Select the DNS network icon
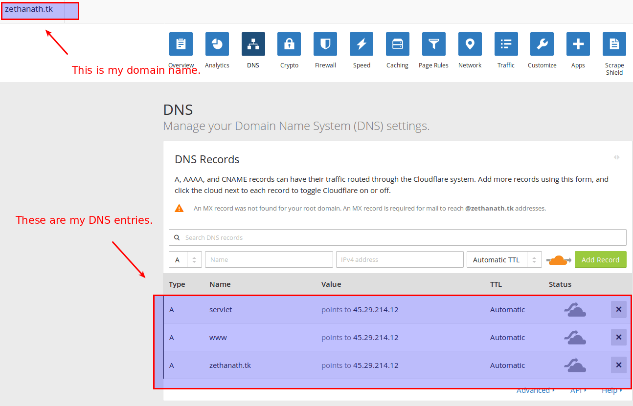 [253, 44]
